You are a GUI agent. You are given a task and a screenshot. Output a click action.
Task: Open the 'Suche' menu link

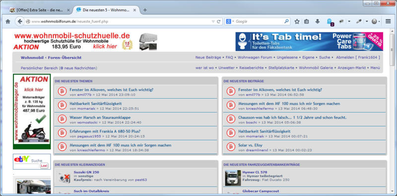pyautogui.click(x=325, y=58)
